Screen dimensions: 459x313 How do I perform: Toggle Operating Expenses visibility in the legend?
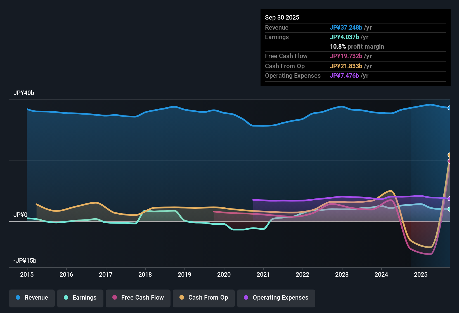point(276,298)
